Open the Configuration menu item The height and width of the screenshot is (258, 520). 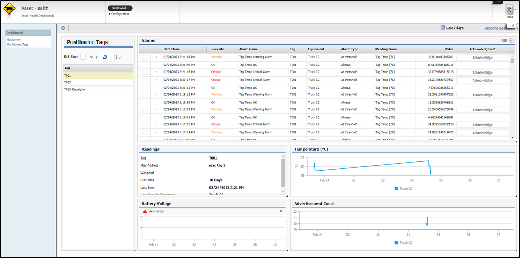point(120,14)
